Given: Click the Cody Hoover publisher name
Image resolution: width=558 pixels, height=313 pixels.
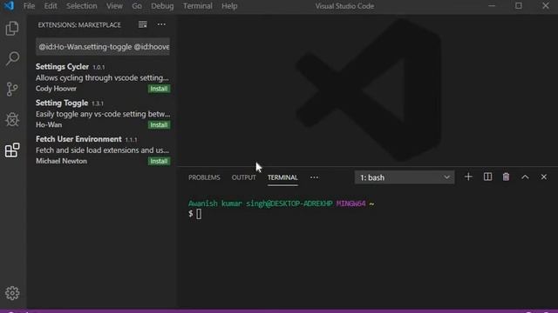Looking at the screenshot, I should tap(56, 89).
